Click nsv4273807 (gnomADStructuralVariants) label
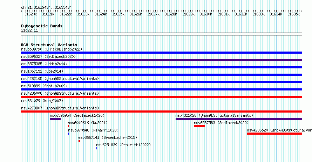Image resolution: width=312 pixels, height=162 pixels. 60,108
